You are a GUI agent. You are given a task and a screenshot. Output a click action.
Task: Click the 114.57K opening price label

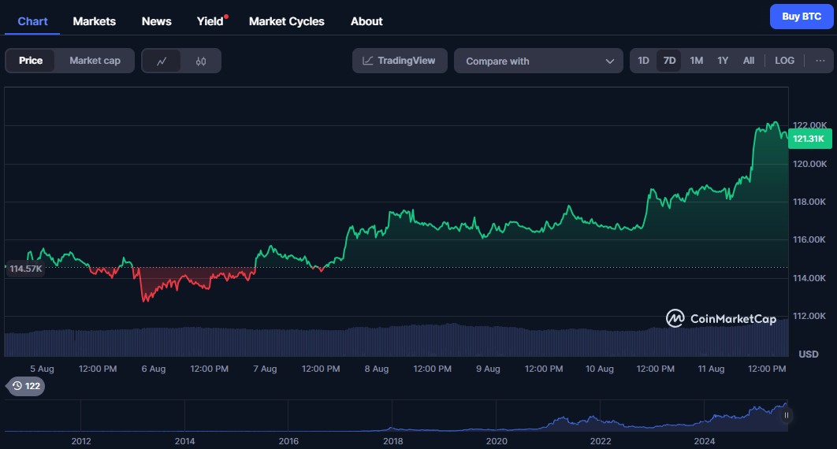[x=26, y=269]
